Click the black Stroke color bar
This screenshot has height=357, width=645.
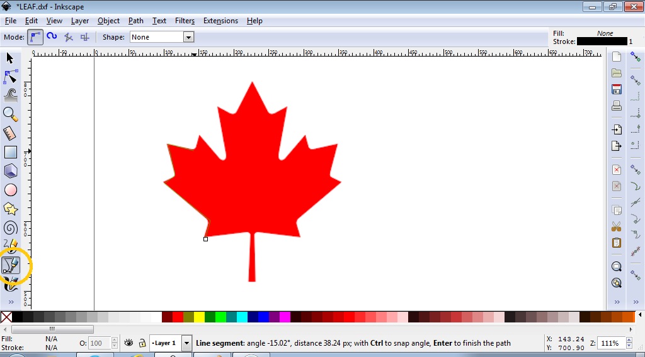pos(602,41)
